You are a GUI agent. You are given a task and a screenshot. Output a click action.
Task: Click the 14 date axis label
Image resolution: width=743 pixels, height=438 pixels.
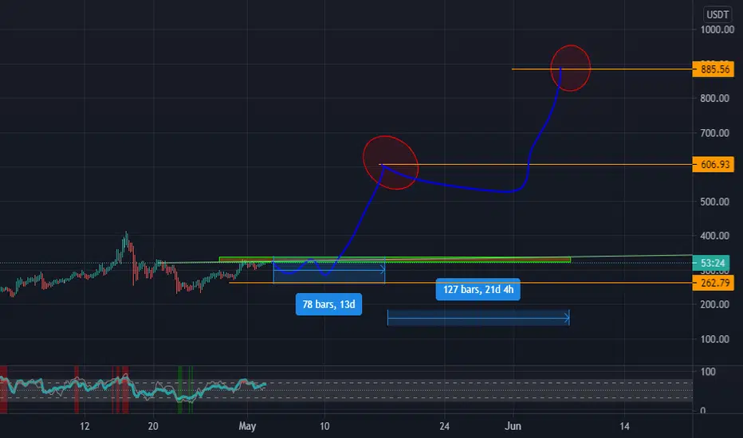624,426
